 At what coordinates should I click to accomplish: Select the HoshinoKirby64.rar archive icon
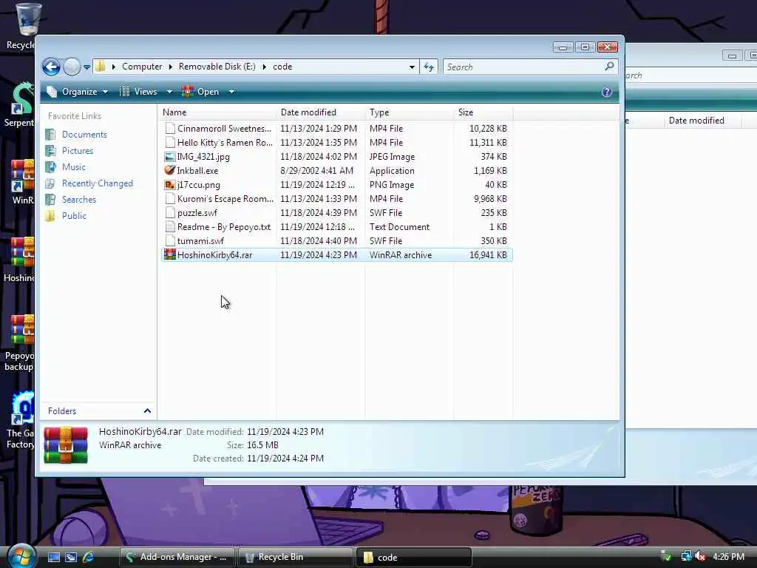tap(170, 254)
